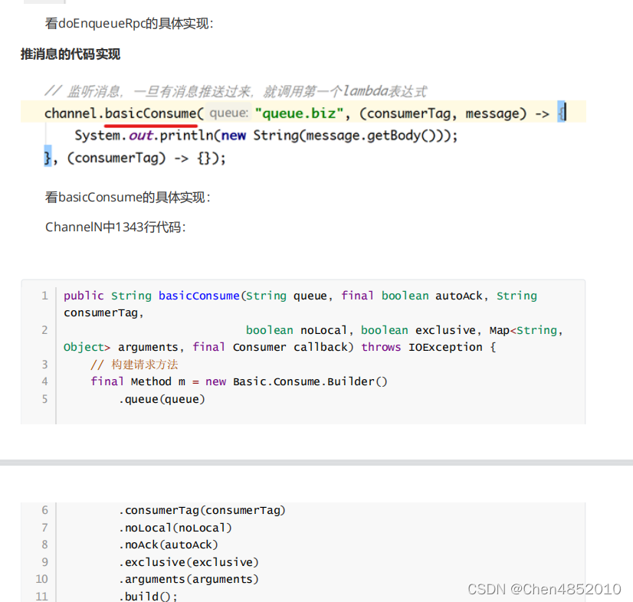This screenshot has height=602, width=633.
Task: Click the gray 'queue:' parameter hint
Action: pyautogui.click(x=228, y=113)
